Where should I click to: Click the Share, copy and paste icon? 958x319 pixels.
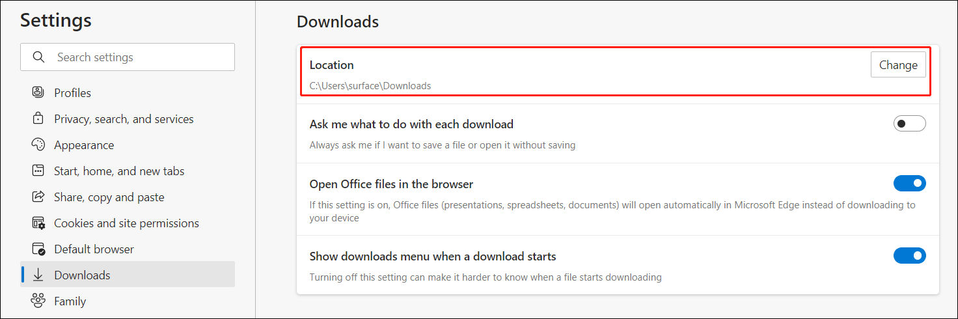pos(38,197)
